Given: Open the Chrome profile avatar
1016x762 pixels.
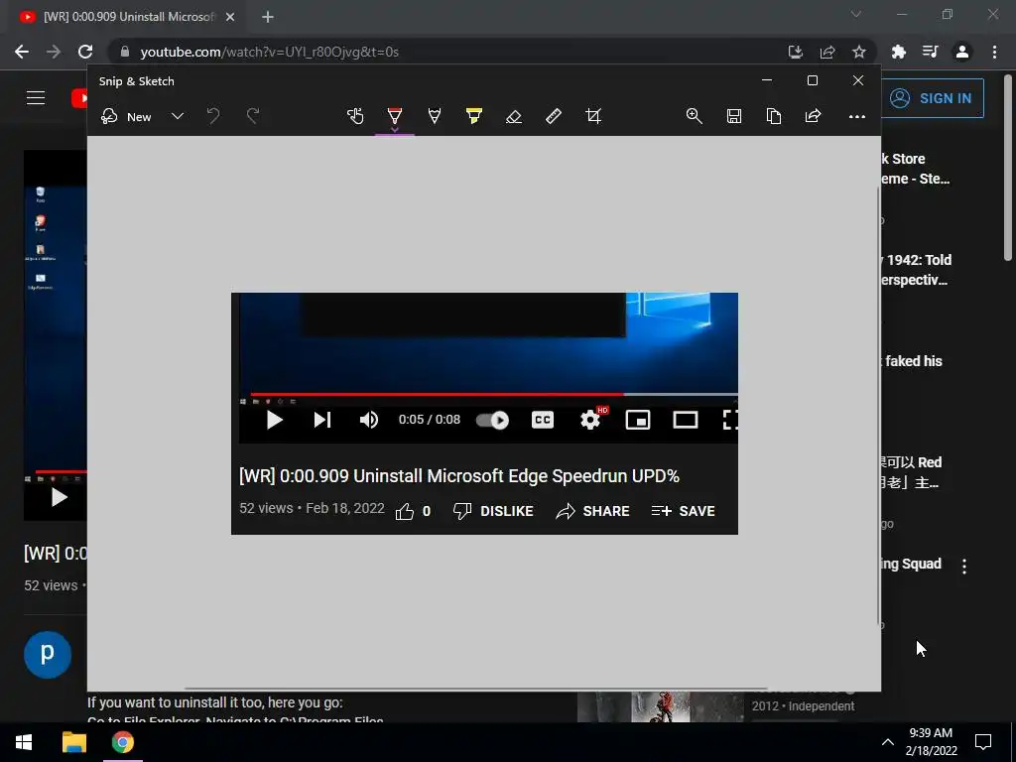Looking at the screenshot, I should pos(962,52).
